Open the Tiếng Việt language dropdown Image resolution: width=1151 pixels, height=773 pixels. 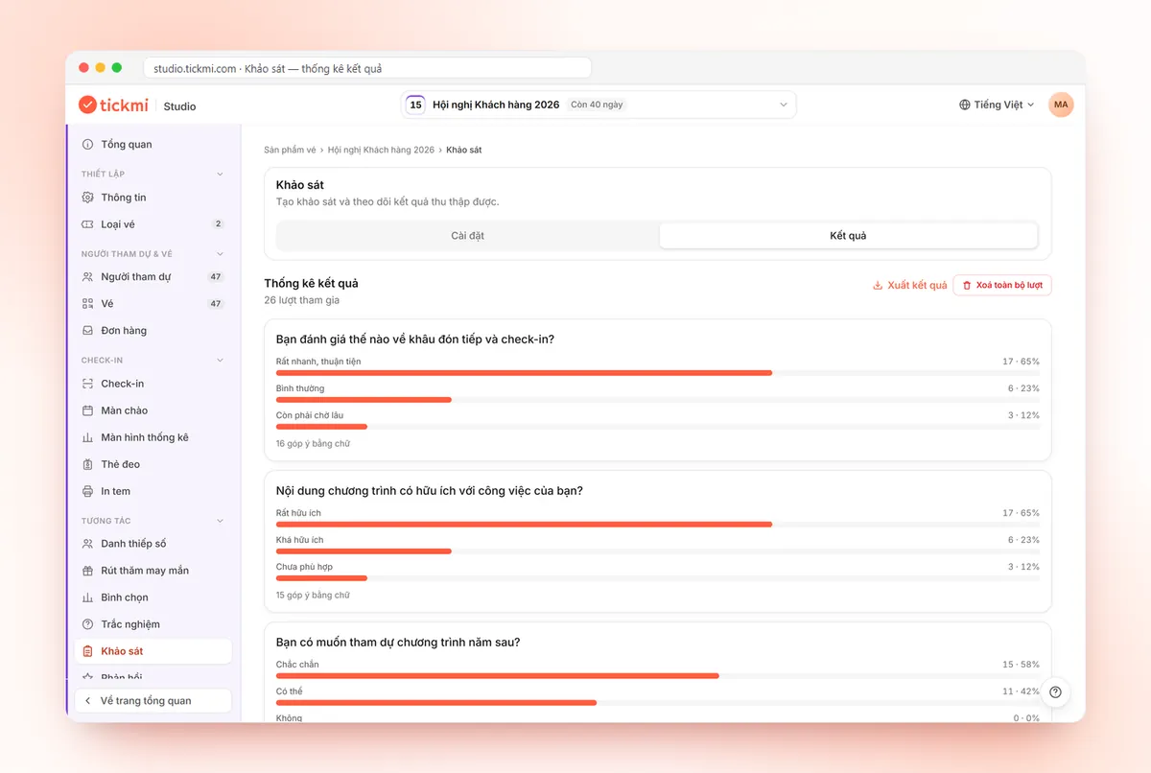pyautogui.click(x=997, y=105)
